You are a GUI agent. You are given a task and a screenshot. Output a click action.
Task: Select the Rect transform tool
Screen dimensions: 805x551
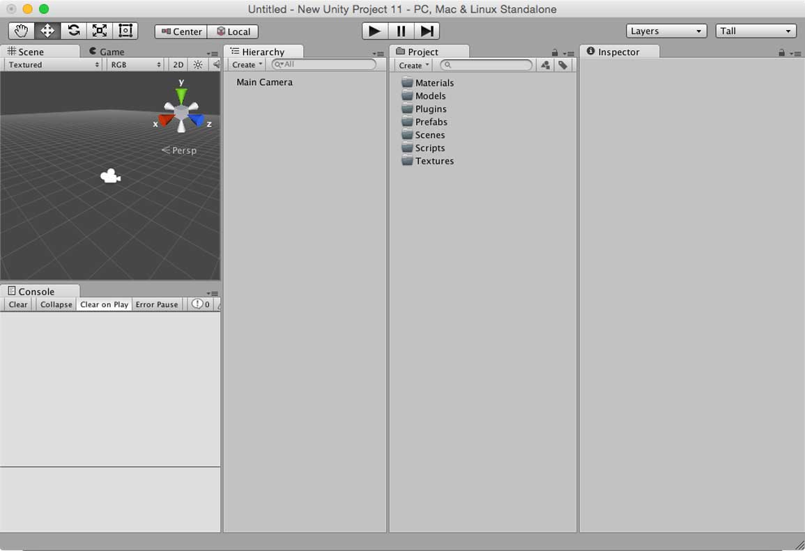click(125, 31)
